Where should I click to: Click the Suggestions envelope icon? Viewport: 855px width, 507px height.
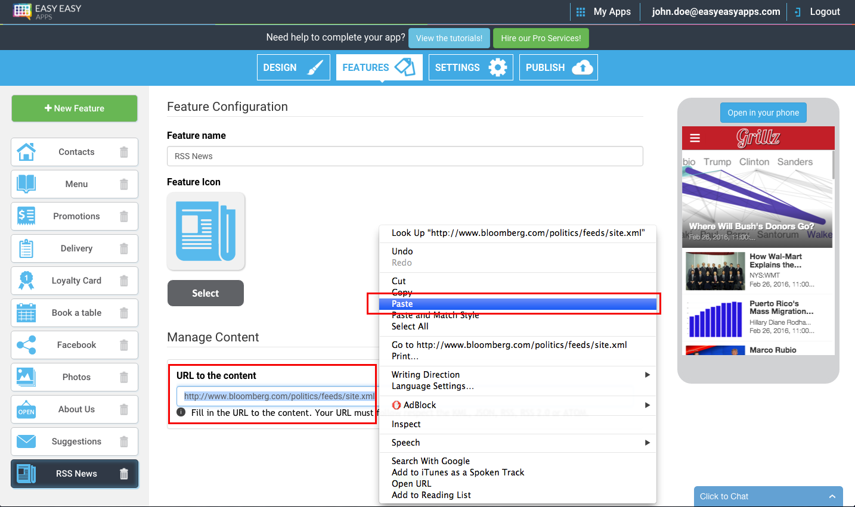coord(26,441)
